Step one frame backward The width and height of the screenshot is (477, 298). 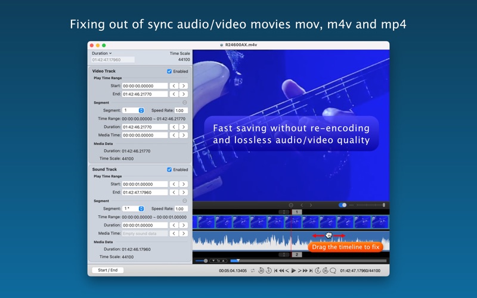point(287,271)
